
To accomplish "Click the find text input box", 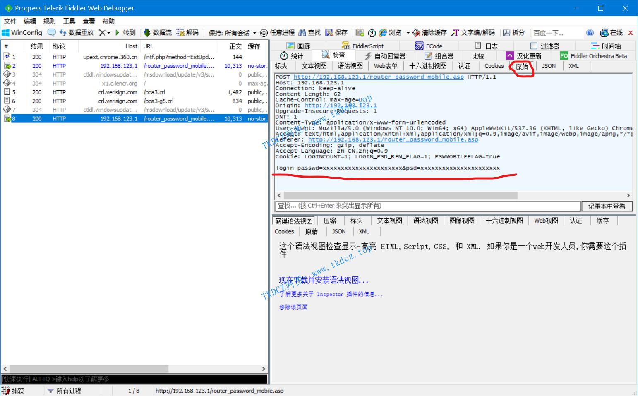I will pos(428,206).
